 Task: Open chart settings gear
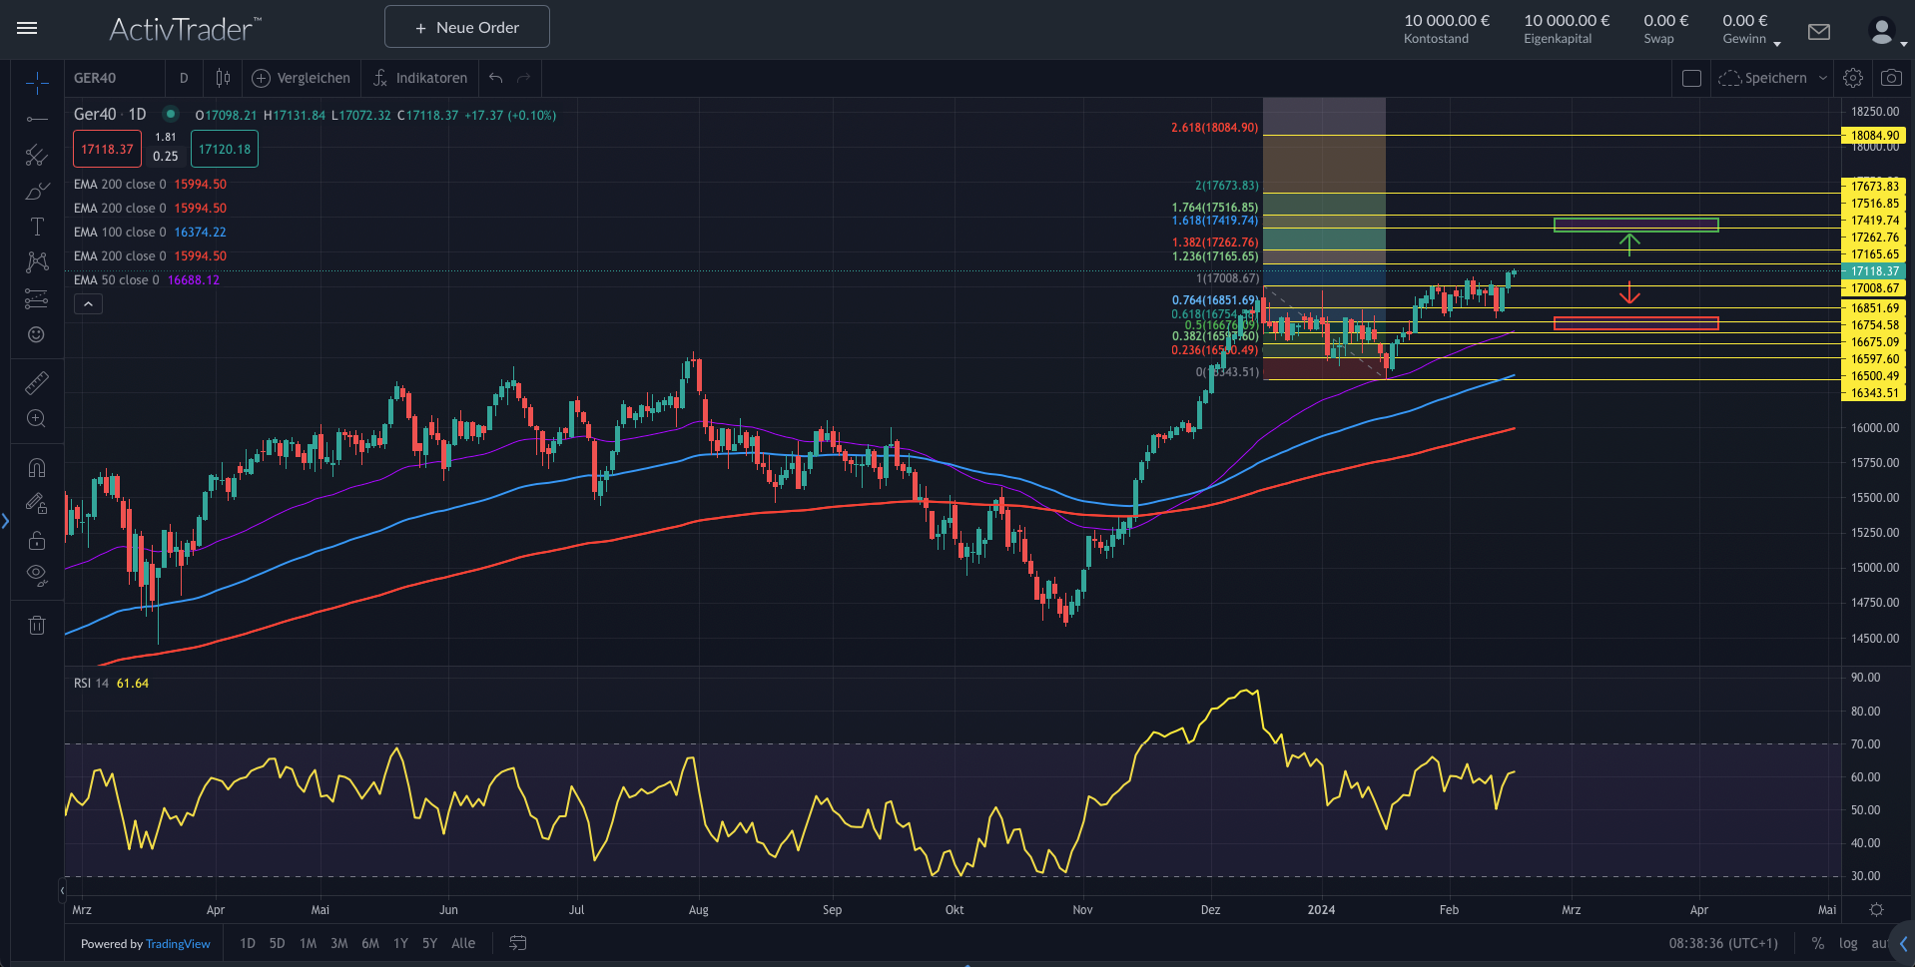[1853, 77]
